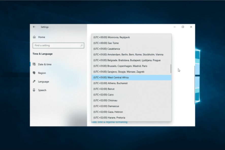Click the back arrow icon in Settings

pos(34,27)
